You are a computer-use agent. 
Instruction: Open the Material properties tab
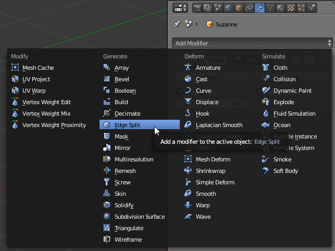tap(280, 8)
